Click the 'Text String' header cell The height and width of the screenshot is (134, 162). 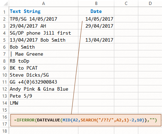tap(44, 11)
